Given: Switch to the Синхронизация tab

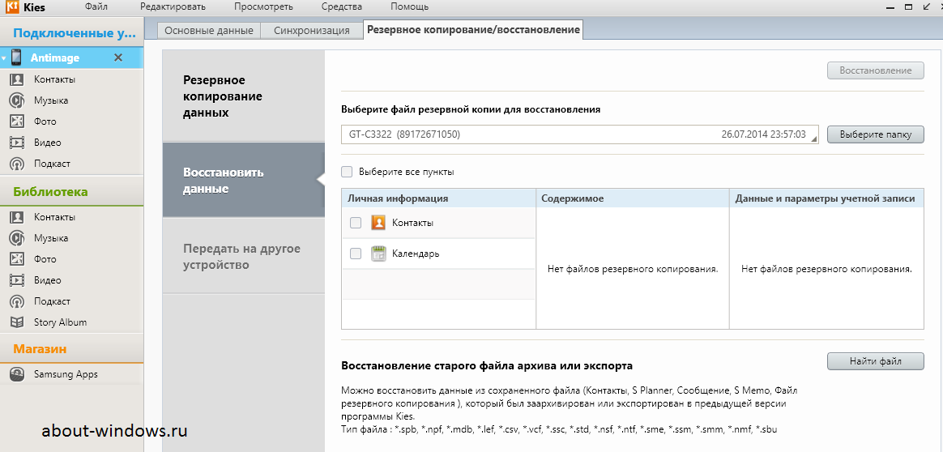Looking at the screenshot, I should (x=312, y=31).
